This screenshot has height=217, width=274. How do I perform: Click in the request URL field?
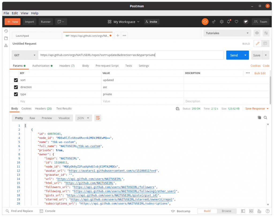(x=131, y=55)
